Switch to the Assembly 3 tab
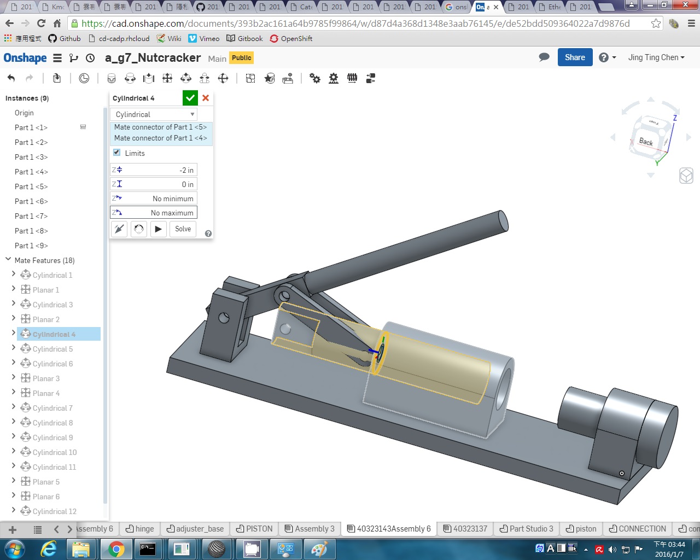This screenshot has height=560, width=700. 310,529
